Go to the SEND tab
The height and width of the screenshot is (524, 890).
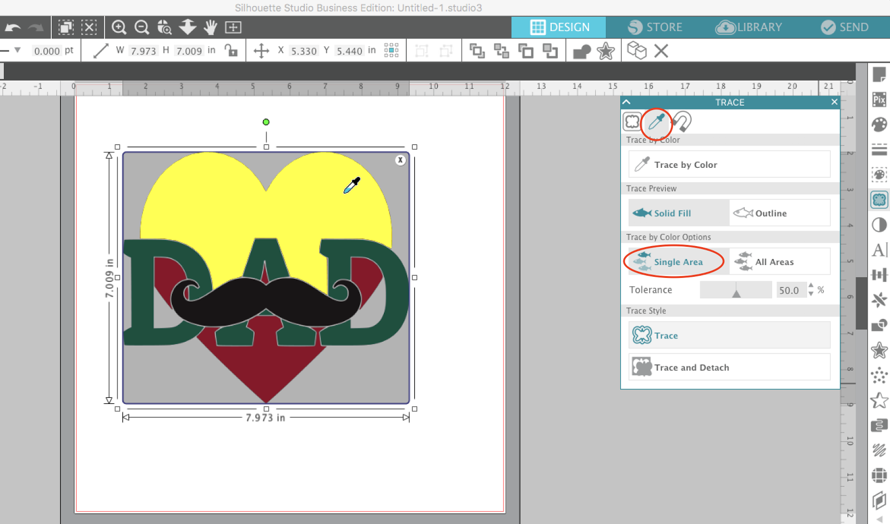tap(845, 27)
